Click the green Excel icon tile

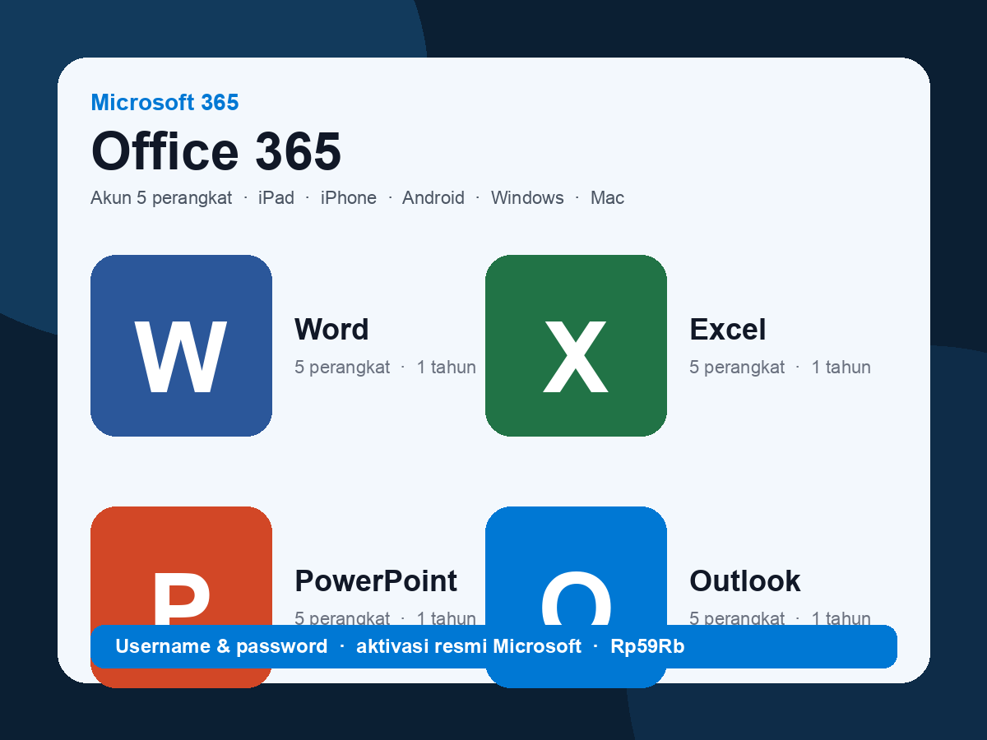(576, 345)
